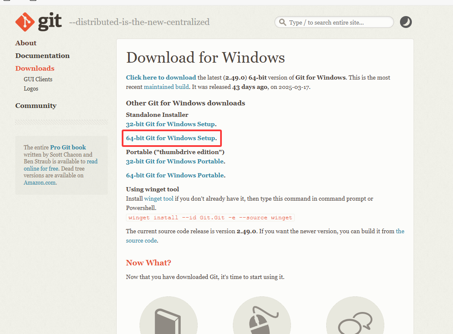
Task: Download 32-bit Git for Windows Setup
Action: [x=171, y=124]
